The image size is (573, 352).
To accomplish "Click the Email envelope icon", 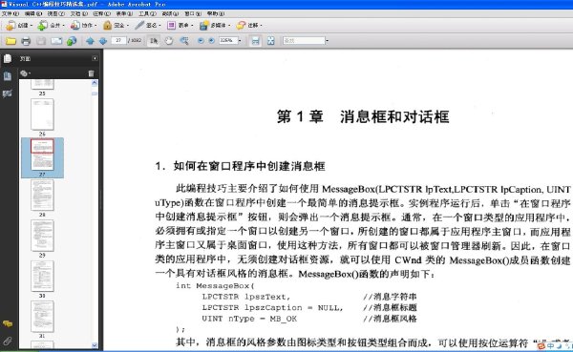I will point(56,41).
